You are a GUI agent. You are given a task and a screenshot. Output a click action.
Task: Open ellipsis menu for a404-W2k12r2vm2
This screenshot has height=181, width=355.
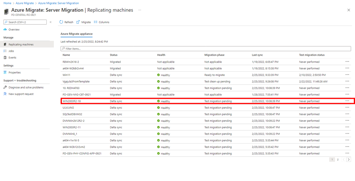pos(347,147)
